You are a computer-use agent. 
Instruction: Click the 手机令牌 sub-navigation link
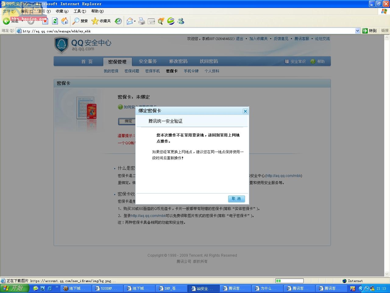click(x=191, y=71)
